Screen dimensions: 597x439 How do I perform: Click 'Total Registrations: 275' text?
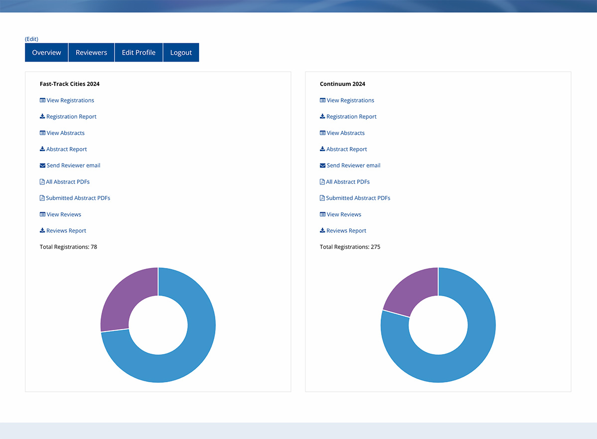click(x=350, y=247)
